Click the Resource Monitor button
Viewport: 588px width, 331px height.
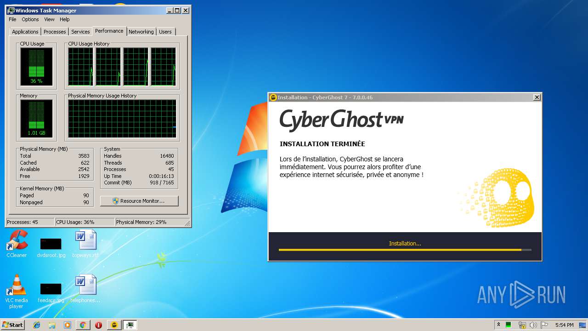pyautogui.click(x=139, y=201)
